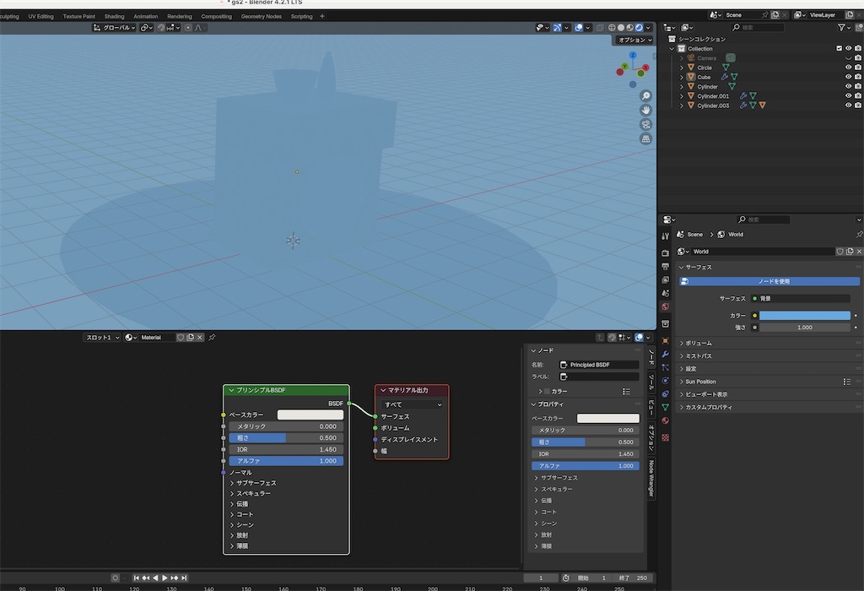
Task: Click the pin icon in the node editor header
Action: pyautogui.click(x=212, y=338)
